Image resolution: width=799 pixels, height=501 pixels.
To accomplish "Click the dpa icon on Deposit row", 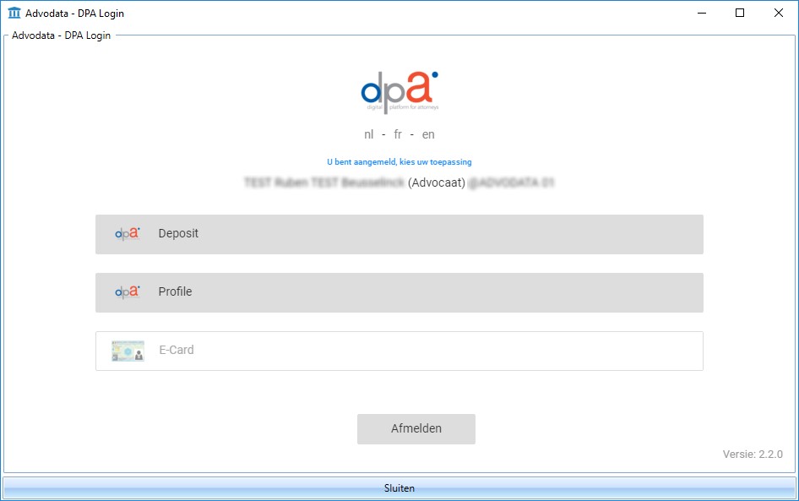I will (128, 233).
